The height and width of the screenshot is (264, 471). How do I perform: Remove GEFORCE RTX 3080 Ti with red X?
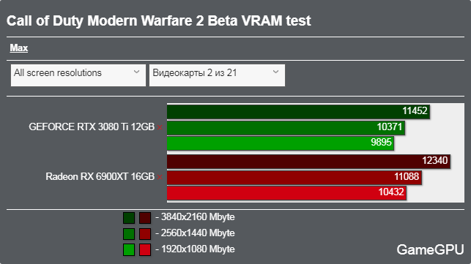[160, 127]
